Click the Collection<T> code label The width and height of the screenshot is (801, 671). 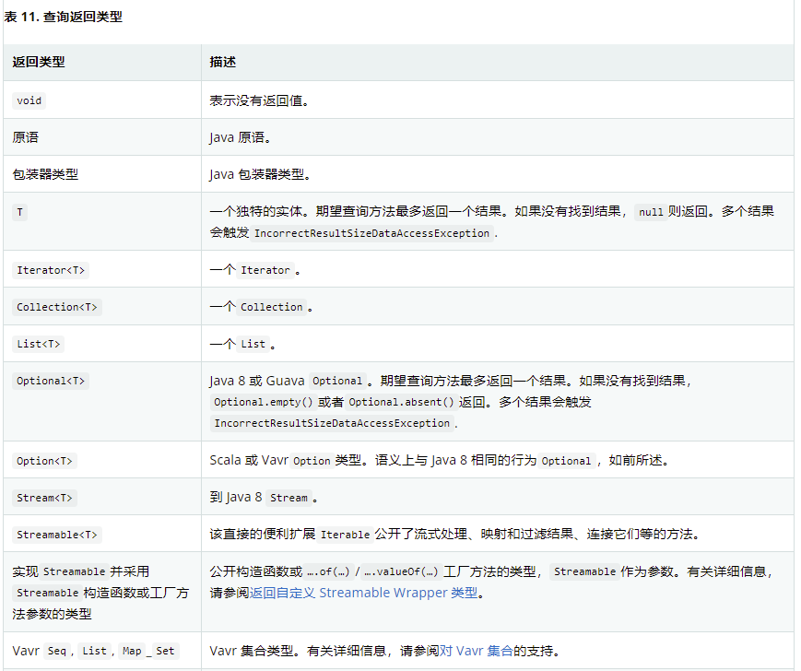point(56,307)
